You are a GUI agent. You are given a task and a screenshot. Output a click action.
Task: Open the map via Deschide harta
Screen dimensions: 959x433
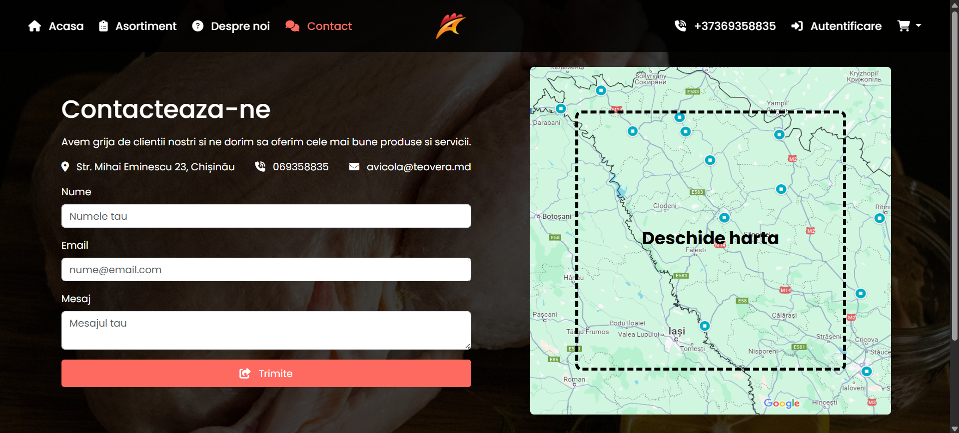point(710,238)
